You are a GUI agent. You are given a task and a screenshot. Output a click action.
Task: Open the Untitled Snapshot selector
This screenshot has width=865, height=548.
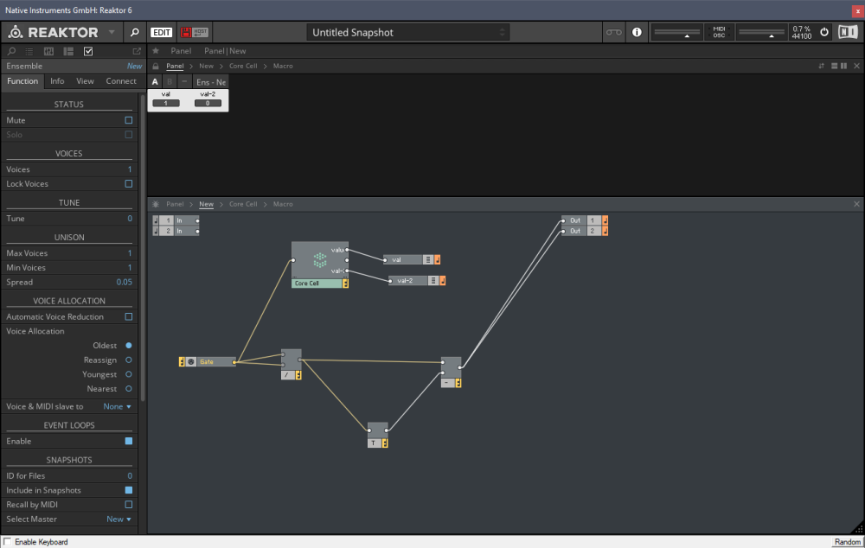(407, 33)
